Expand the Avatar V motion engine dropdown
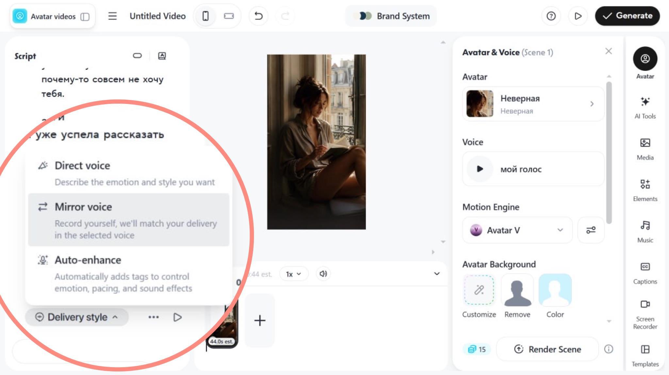This screenshot has width=669, height=375. pyautogui.click(x=517, y=230)
